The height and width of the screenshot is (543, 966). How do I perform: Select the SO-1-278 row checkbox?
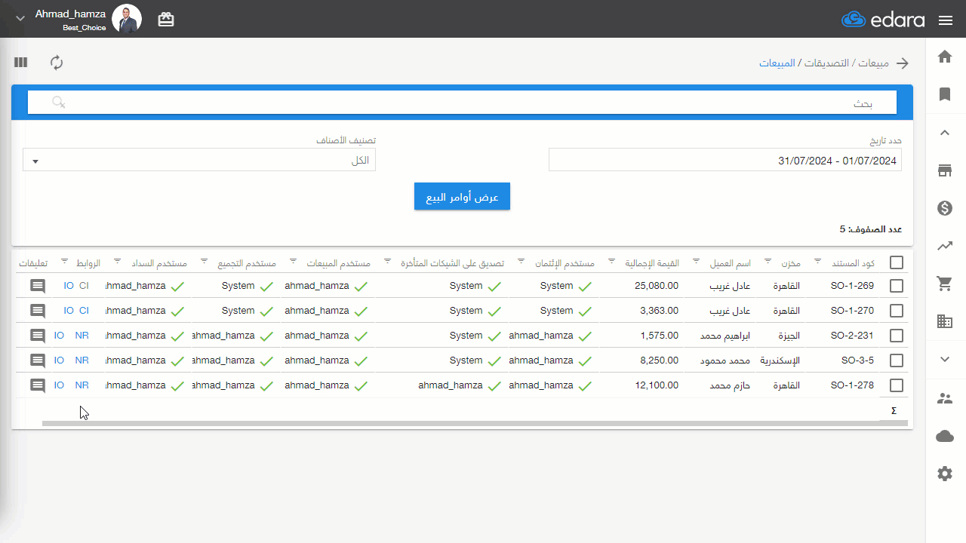click(x=897, y=385)
